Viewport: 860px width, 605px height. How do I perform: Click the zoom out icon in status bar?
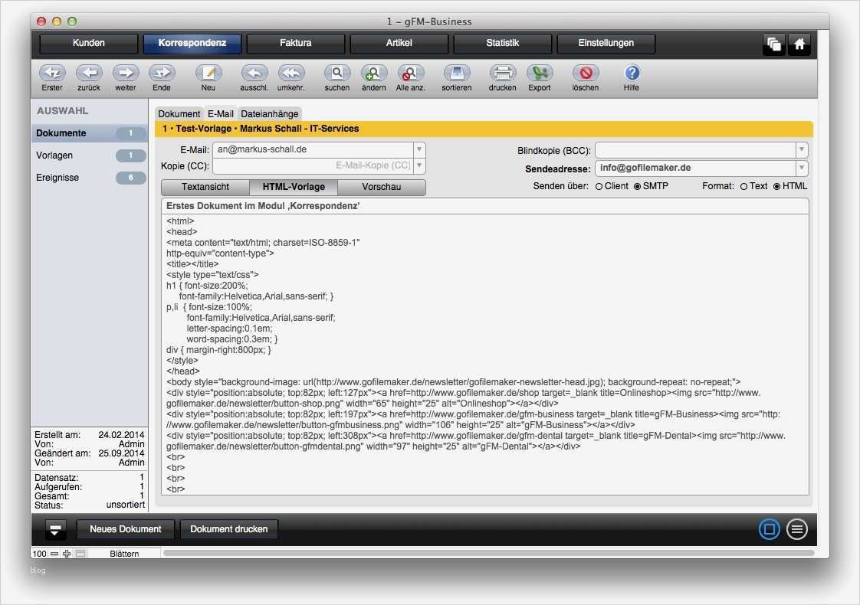[x=54, y=554]
